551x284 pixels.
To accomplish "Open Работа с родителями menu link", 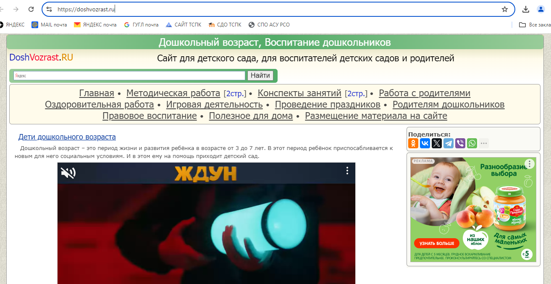I will [x=425, y=93].
